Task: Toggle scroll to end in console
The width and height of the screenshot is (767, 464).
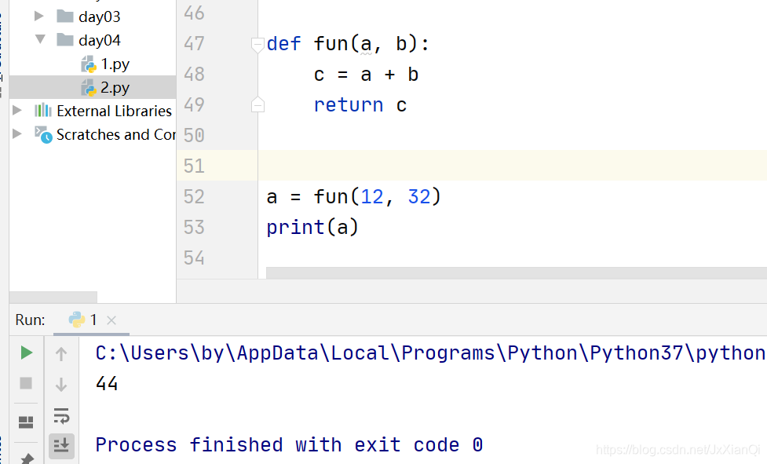Action: (62, 445)
